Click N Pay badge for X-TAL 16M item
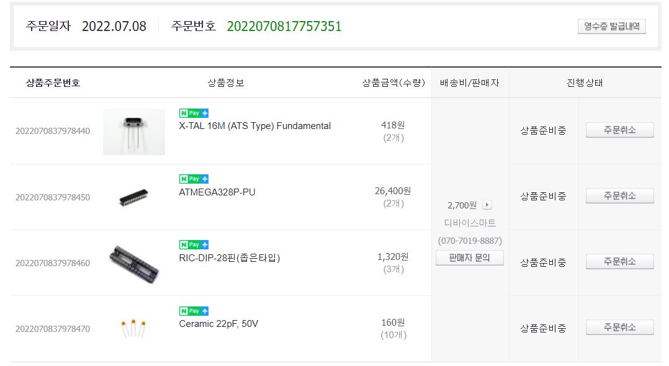The height and width of the screenshot is (366, 669). 194,113
